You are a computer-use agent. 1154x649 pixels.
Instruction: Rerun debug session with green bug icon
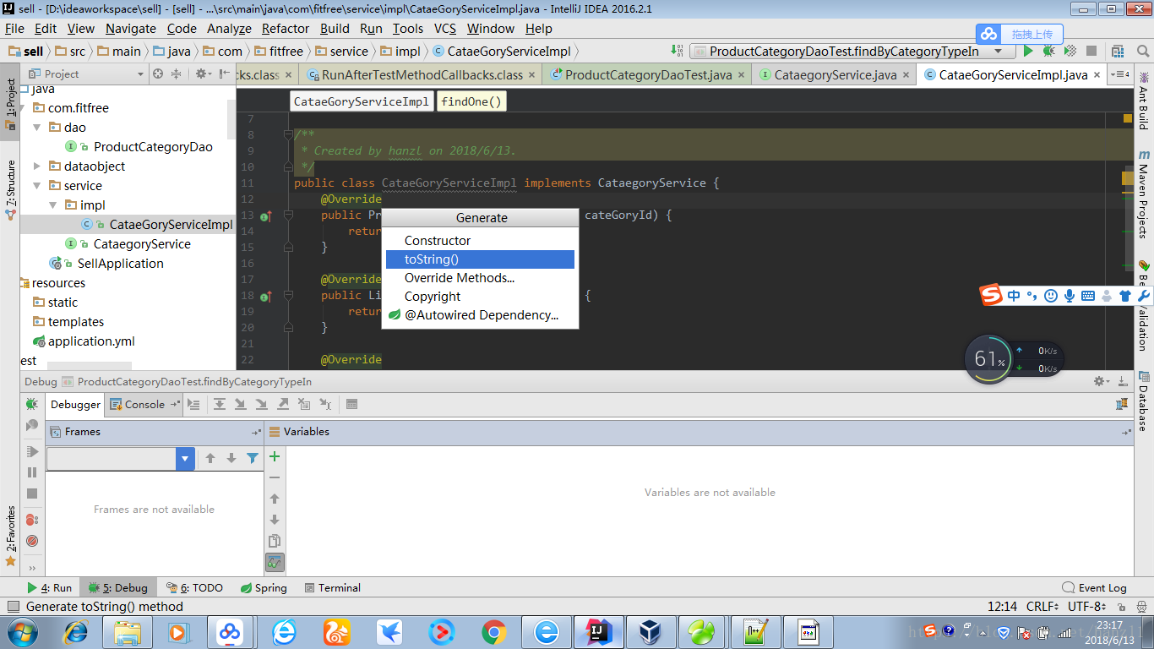(32, 404)
